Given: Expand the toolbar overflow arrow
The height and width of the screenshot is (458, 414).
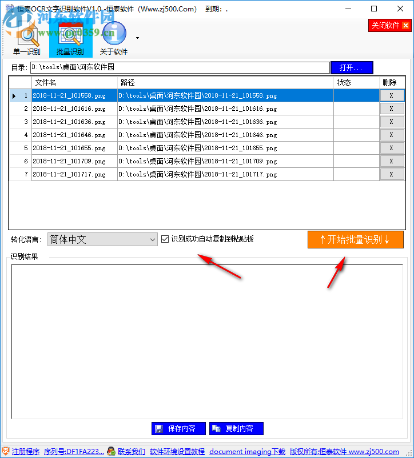Looking at the screenshot, I should (137, 38).
